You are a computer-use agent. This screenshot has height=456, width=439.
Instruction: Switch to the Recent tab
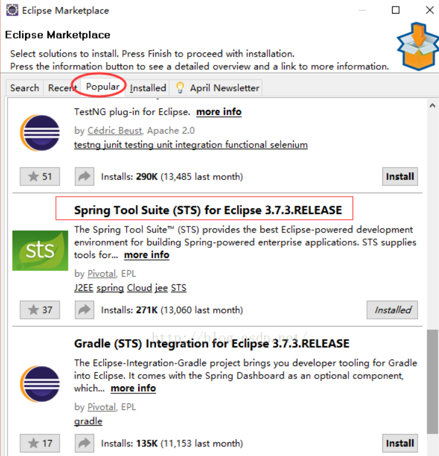click(62, 88)
